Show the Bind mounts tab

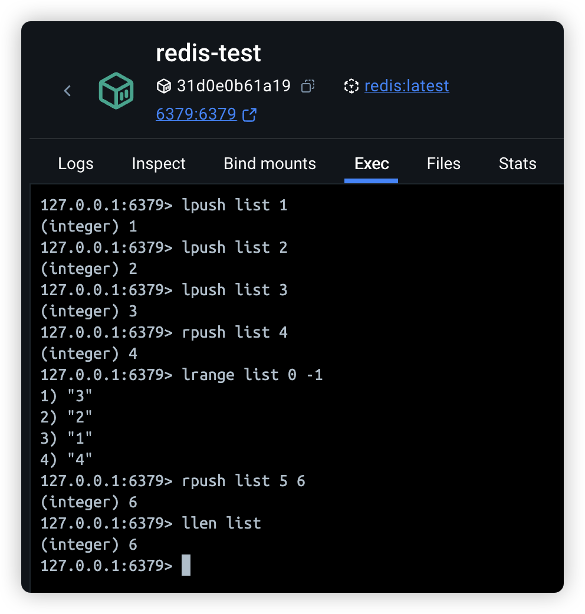(x=270, y=164)
